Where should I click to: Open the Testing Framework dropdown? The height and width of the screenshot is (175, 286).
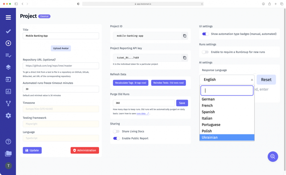[61, 124]
